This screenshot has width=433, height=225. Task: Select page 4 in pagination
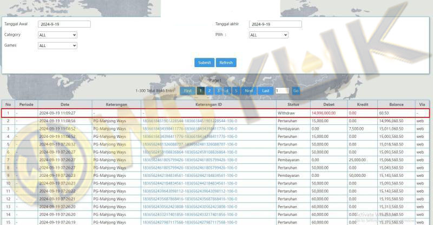click(227, 91)
